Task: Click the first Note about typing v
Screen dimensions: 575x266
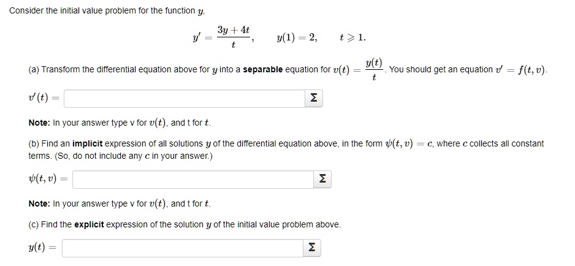Action: point(120,123)
